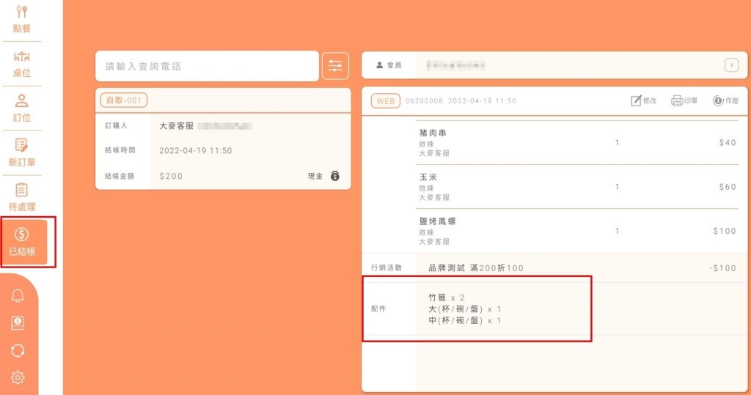The width and height of the screenshot is (751, 395).
Task: Create a 新訂單 new order
Action: pos(21,152)
